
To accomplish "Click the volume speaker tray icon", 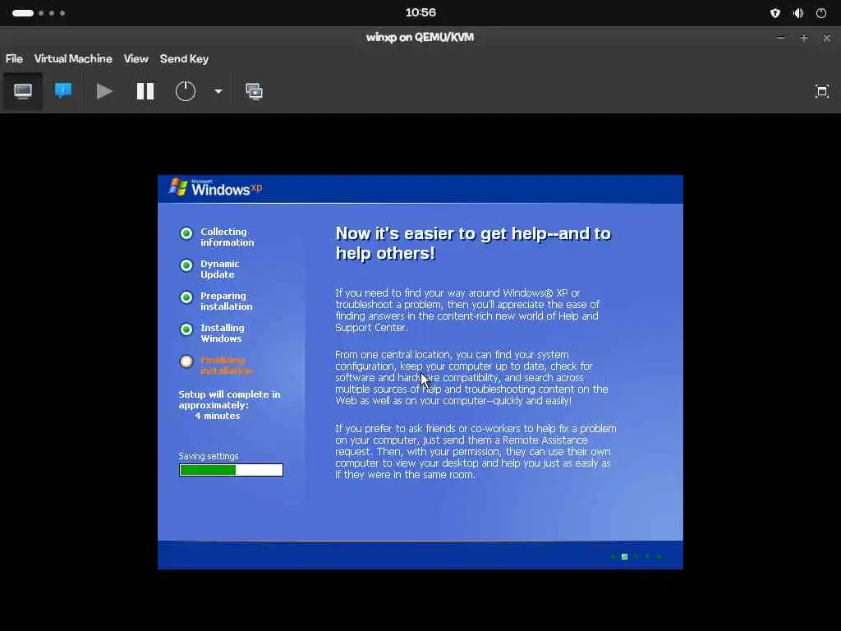I will click(798, 13).
